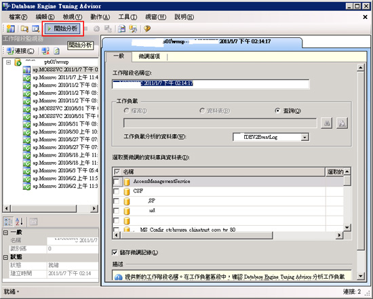
Task: Click the Open Session magnifier toolbar icon
Action: pyautogui.click(x=36, y=28)
